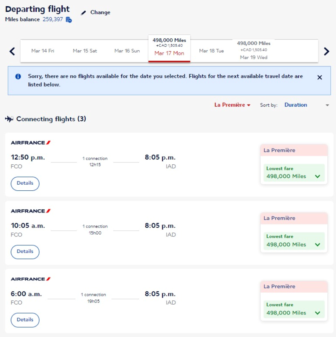Expand lowest fare for 10:05 a.m. flight
Screen dimensions: 336x337
tap(294, 241)
